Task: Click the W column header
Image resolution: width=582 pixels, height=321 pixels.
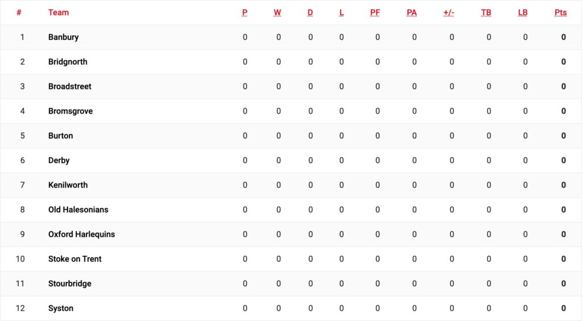Action: click(277, 12)
